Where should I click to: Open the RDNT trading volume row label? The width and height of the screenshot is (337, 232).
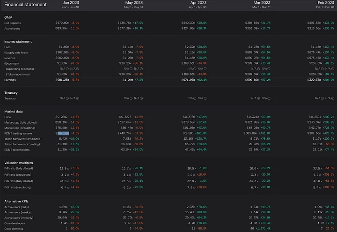pyautogui.click(x=18, y=133)
